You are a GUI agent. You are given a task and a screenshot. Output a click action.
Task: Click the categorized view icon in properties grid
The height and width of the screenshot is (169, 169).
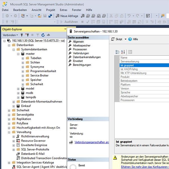[x=117, y=52]
